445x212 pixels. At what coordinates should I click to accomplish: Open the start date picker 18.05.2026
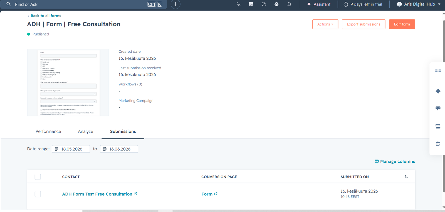pyautogui.click(x=71, y=149)
